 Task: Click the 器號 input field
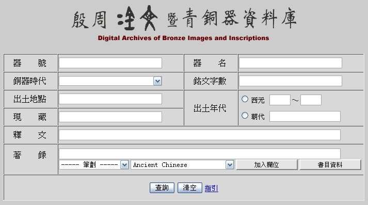[x=110, y=63]
